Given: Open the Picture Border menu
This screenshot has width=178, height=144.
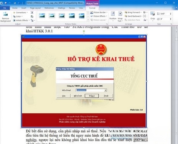Looking at the screenshot, I should coord(99,12).
